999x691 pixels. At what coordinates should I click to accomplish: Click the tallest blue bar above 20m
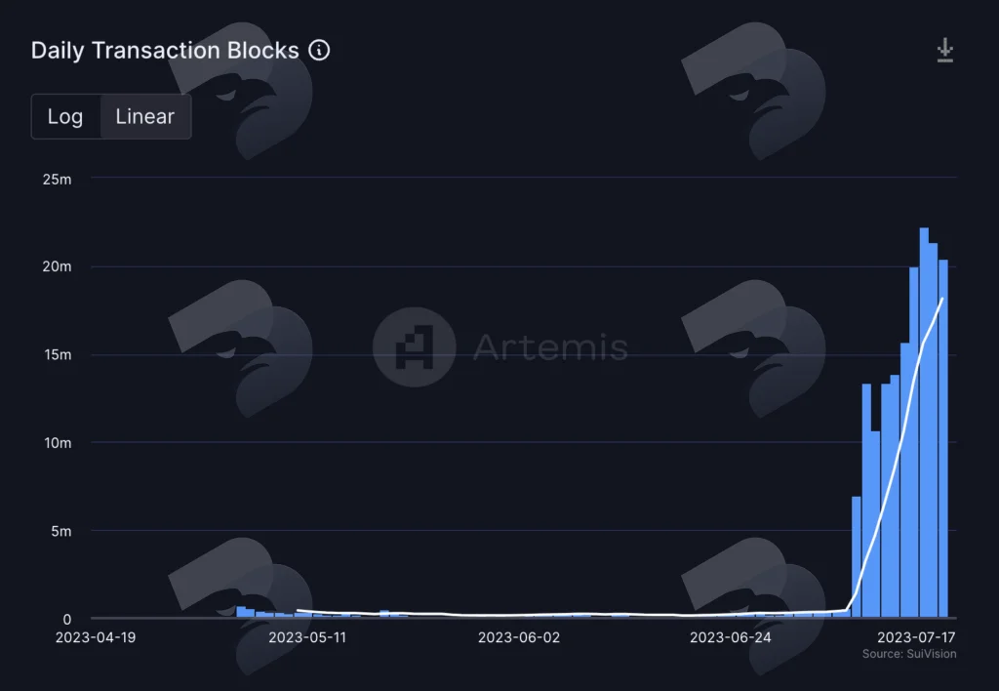[x=924, y=422]
